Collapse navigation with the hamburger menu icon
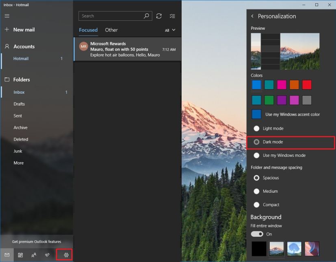336x262 pixels. pos(7,16)
